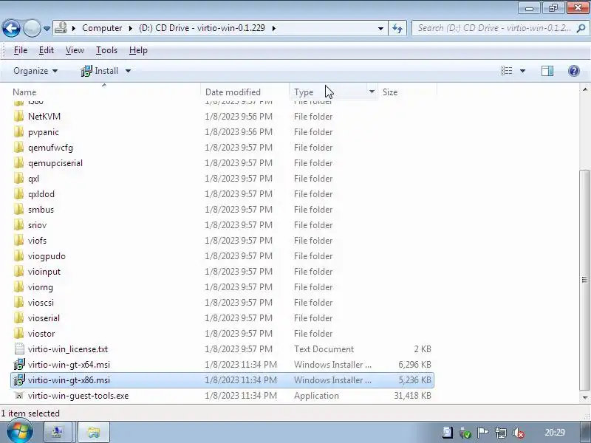Click the virtio-win-guest-tools.exe application icon
Screen dimensions: 591x443
pos(19,395)
